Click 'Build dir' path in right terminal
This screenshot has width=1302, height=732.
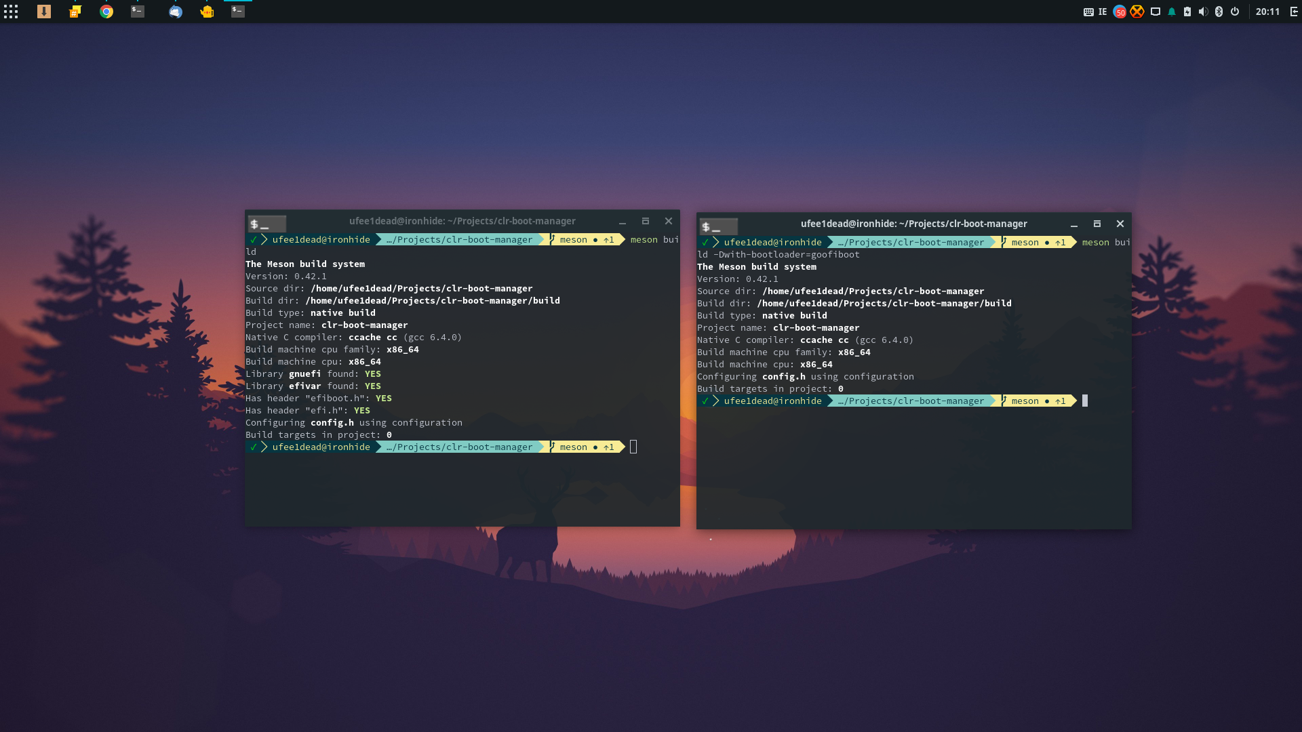click(884, 304)
